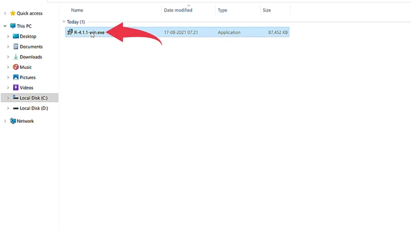
Task: Sort files by the Name column
Action: click(x=77, y=10)
